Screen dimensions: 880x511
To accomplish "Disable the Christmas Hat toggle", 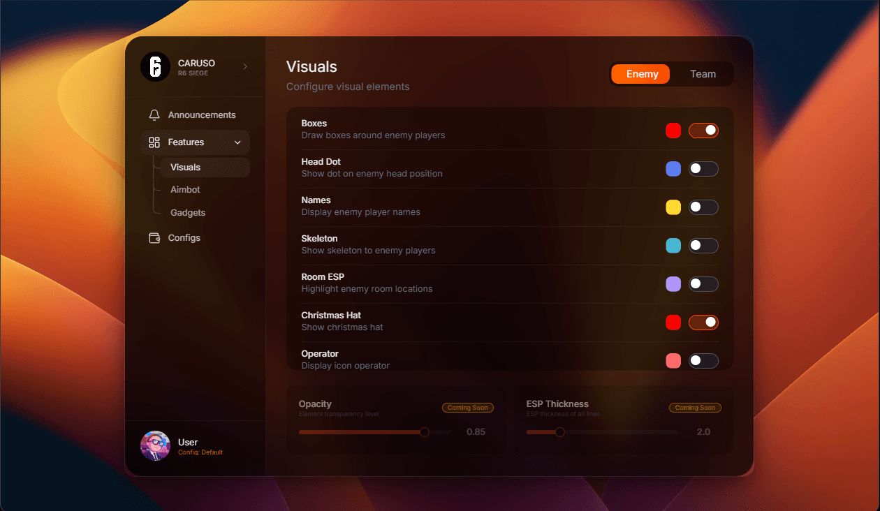I will pyautogui.click(x=703, y=323).
